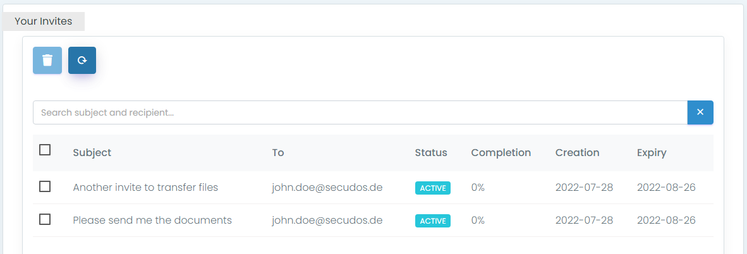Check the 'Please send me the documents' row
Image resolution: width=747 pixels, height=254 pixels.
[45, 220]
